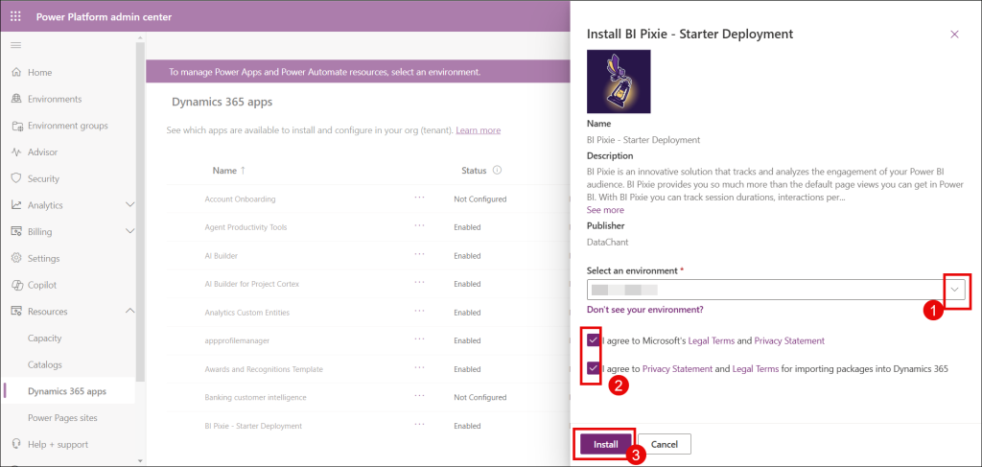Expand the Analytics navigation section
982x467 pixels.
coord(130,205)
